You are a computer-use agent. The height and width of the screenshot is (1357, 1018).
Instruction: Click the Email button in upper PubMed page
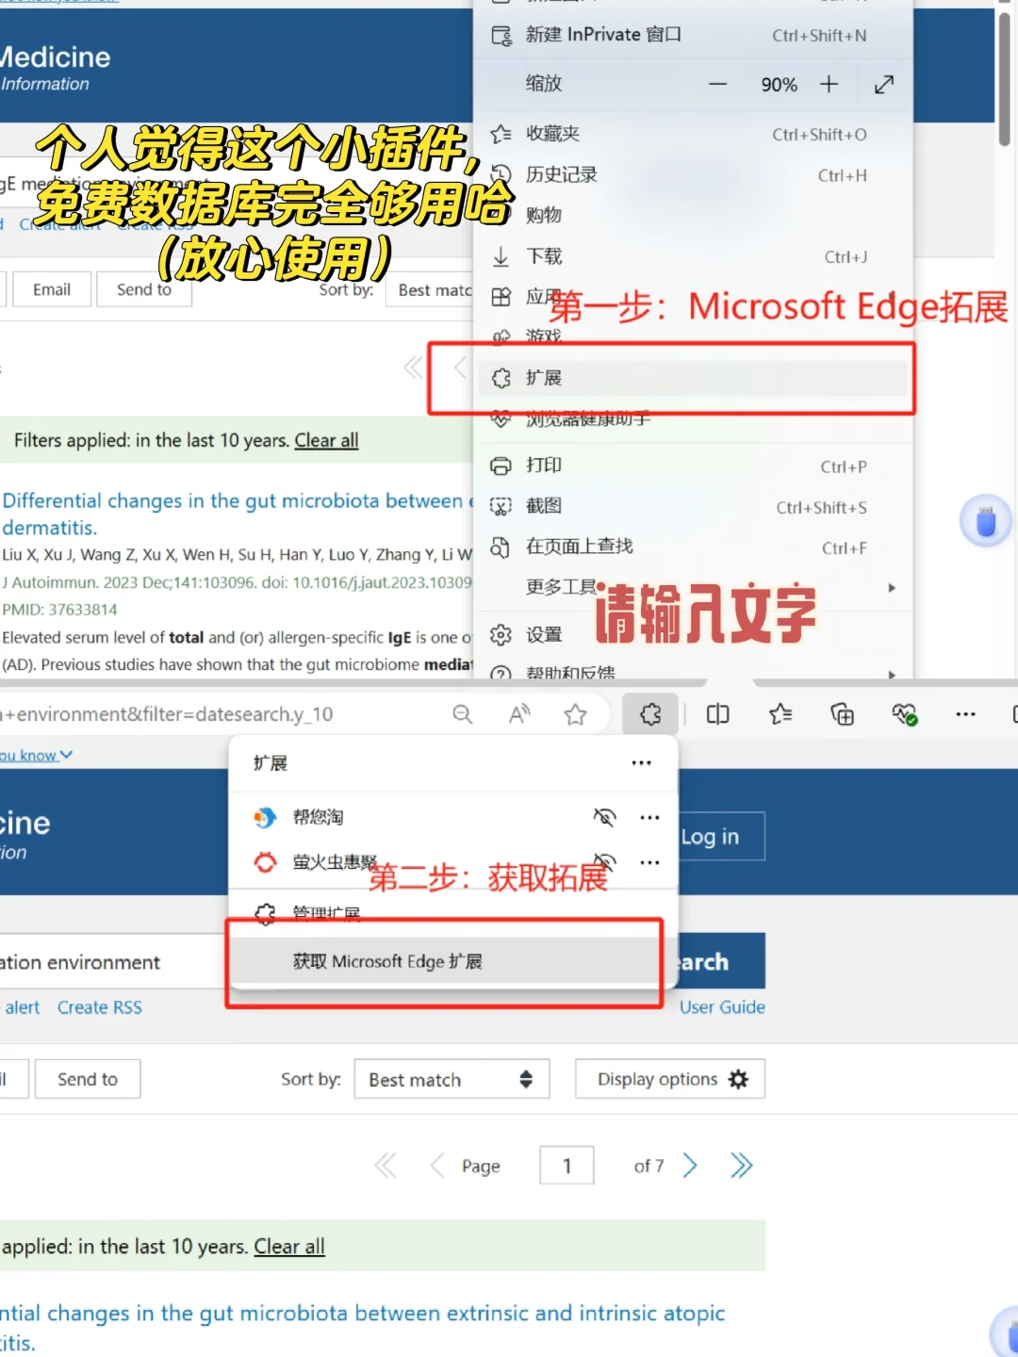[x=52, y=289]
